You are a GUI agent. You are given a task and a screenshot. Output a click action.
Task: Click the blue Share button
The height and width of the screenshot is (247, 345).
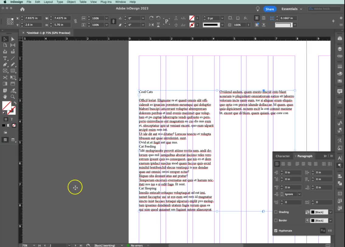(x=270, y=9)
